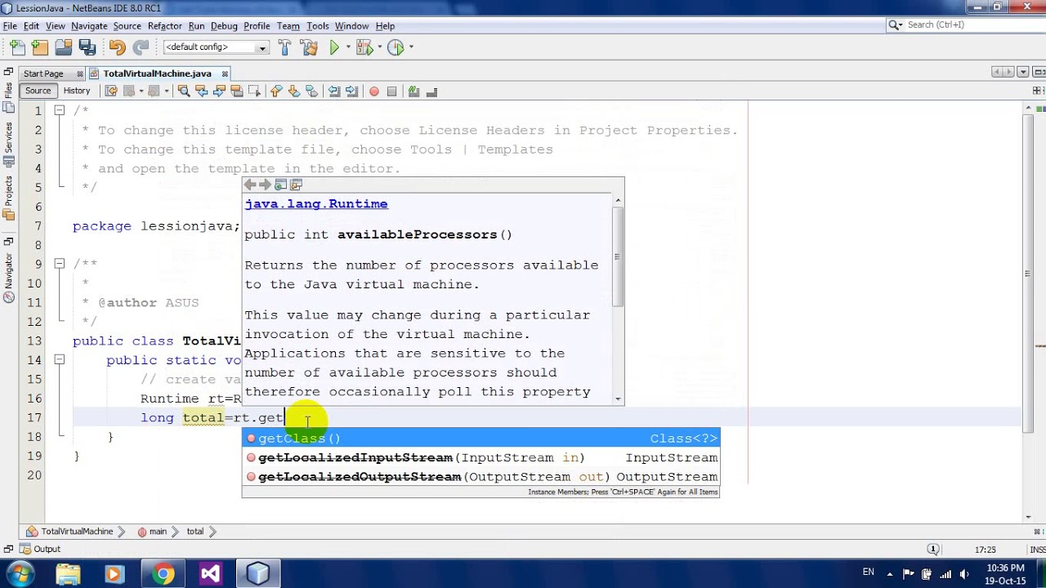Click Next Bookmark icon

[293, 91]
